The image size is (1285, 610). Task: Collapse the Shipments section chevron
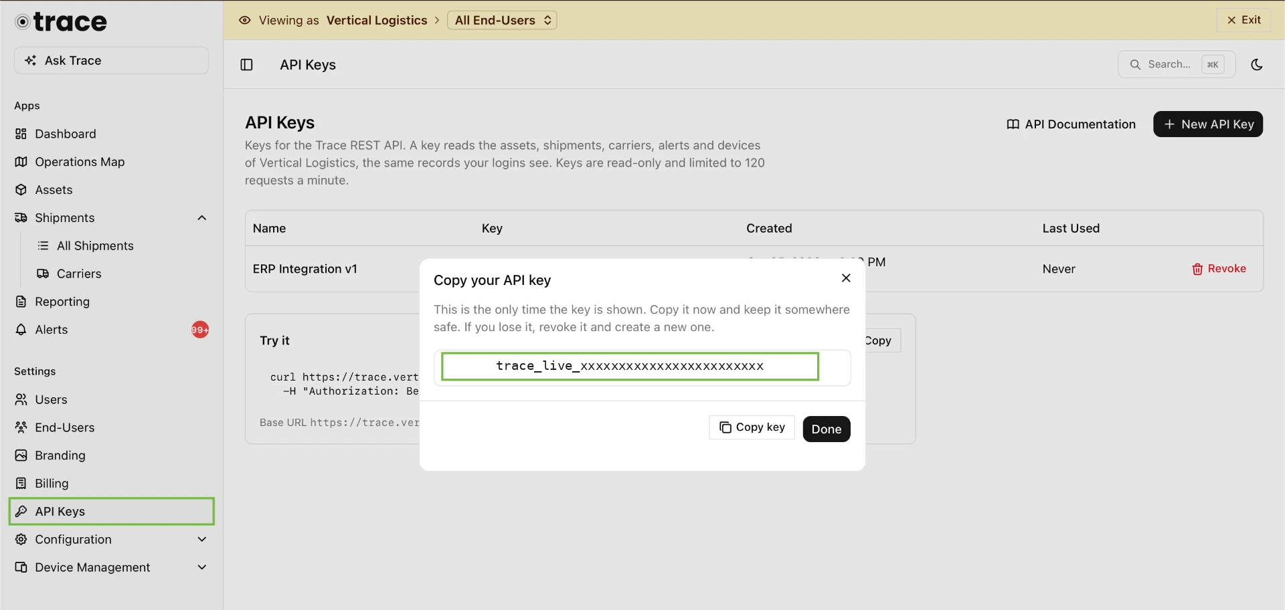202,218
